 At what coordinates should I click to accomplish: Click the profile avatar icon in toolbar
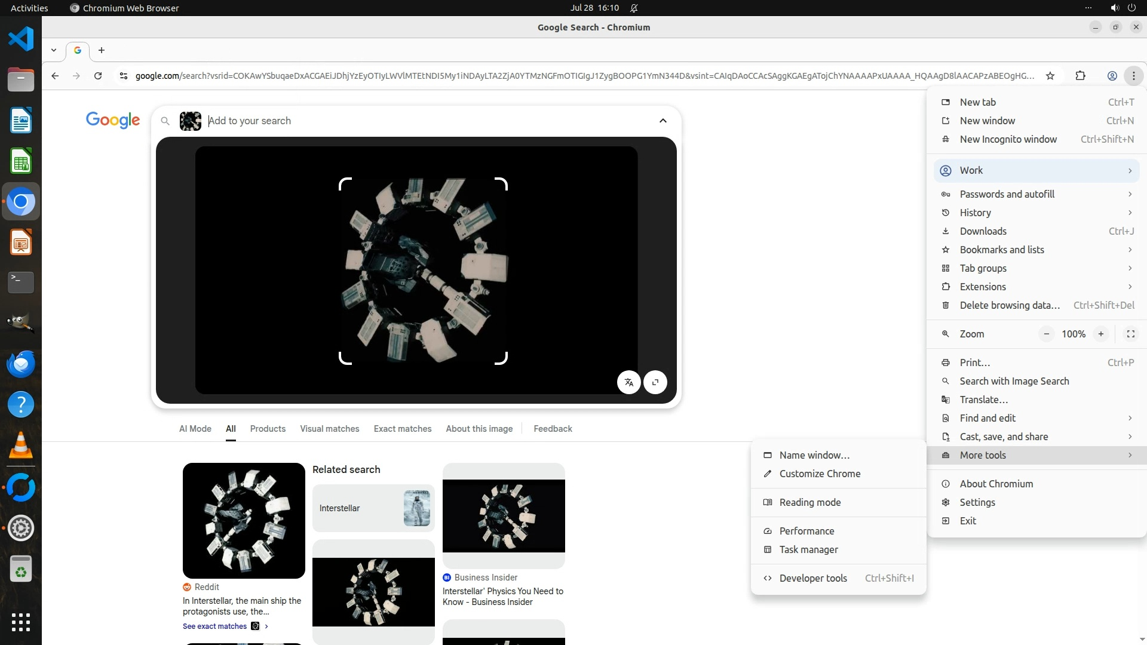click(1112, 76)
